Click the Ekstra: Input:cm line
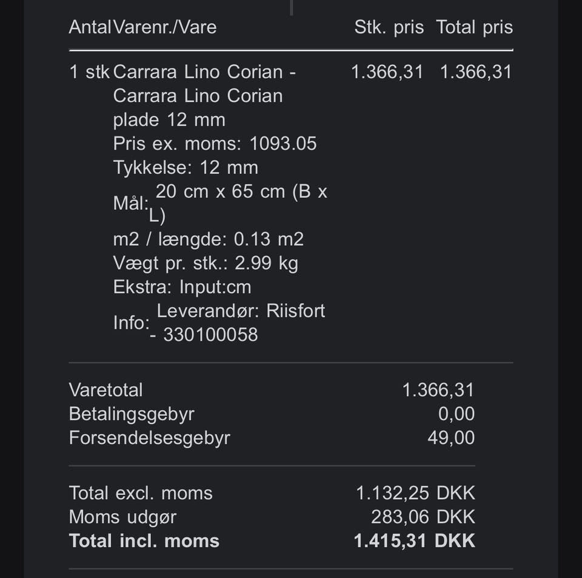 pos(182,287)
